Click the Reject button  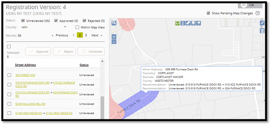coord(64,51)
